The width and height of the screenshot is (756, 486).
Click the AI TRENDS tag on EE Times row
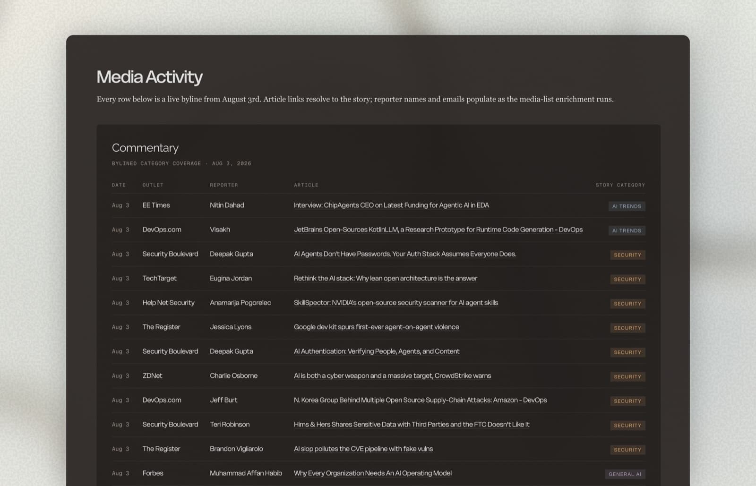click(x=627, y=206)
